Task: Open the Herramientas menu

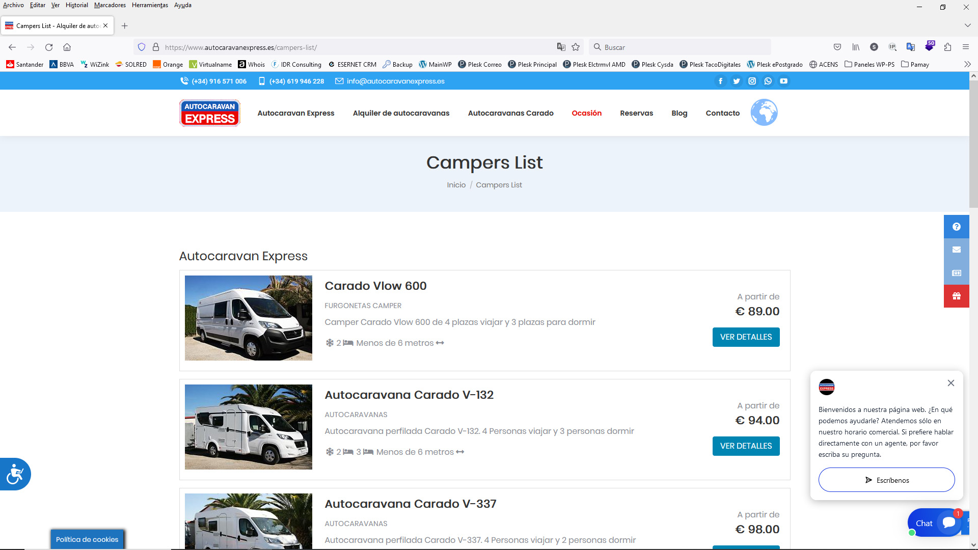Action: (150, 5)
